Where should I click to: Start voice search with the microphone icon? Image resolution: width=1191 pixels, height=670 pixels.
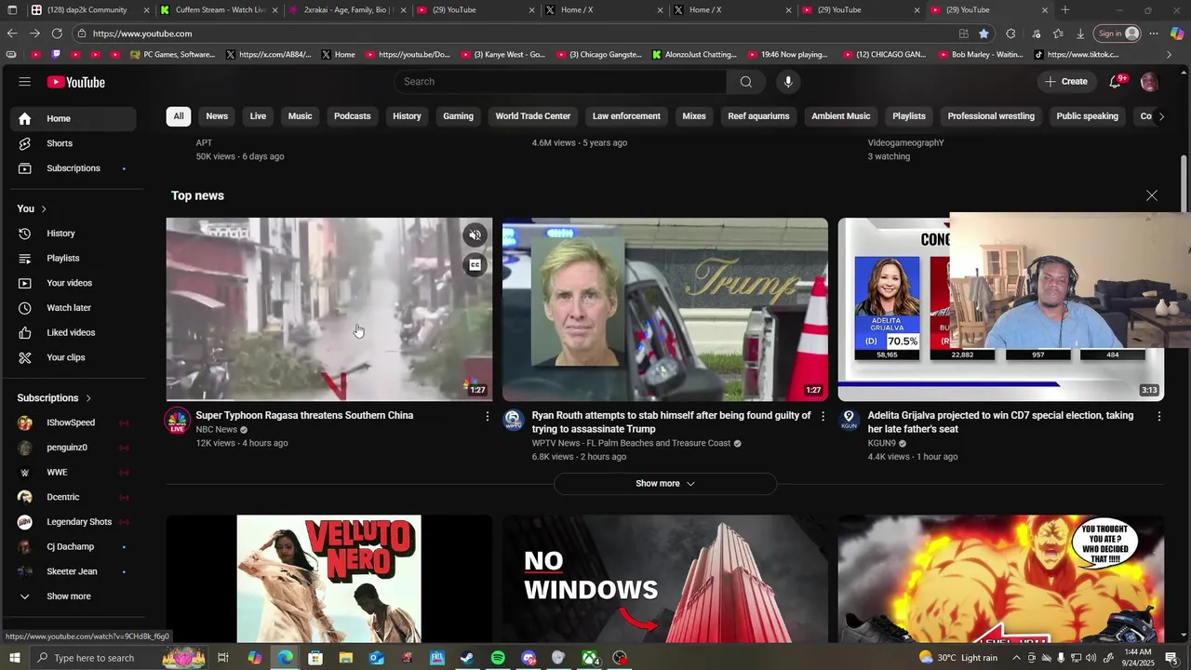pyautogui.click(x=788, y=82)
